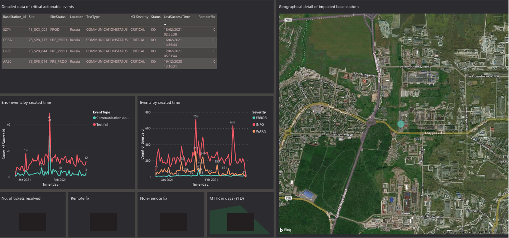This screenshot has width=509, height=238.
Task: Click the teal ERROR legend dot
Action: click(254, 118)
